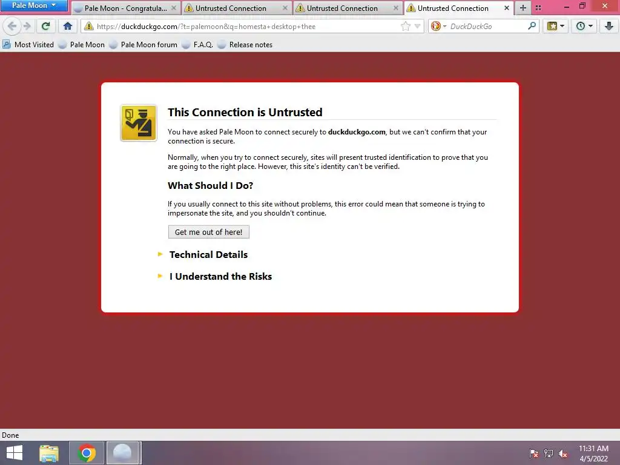Click the search magnifier icon
620x465 pixels.
coord(532,26)
